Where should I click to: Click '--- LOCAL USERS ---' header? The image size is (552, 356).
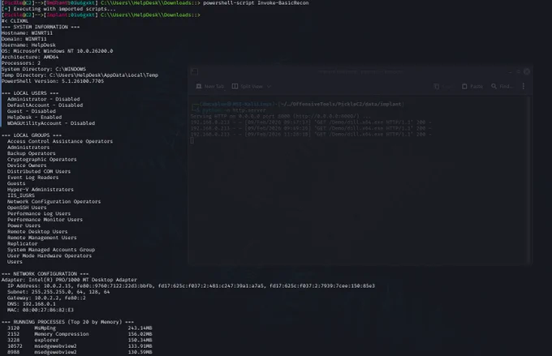click(x=30, y=93)
